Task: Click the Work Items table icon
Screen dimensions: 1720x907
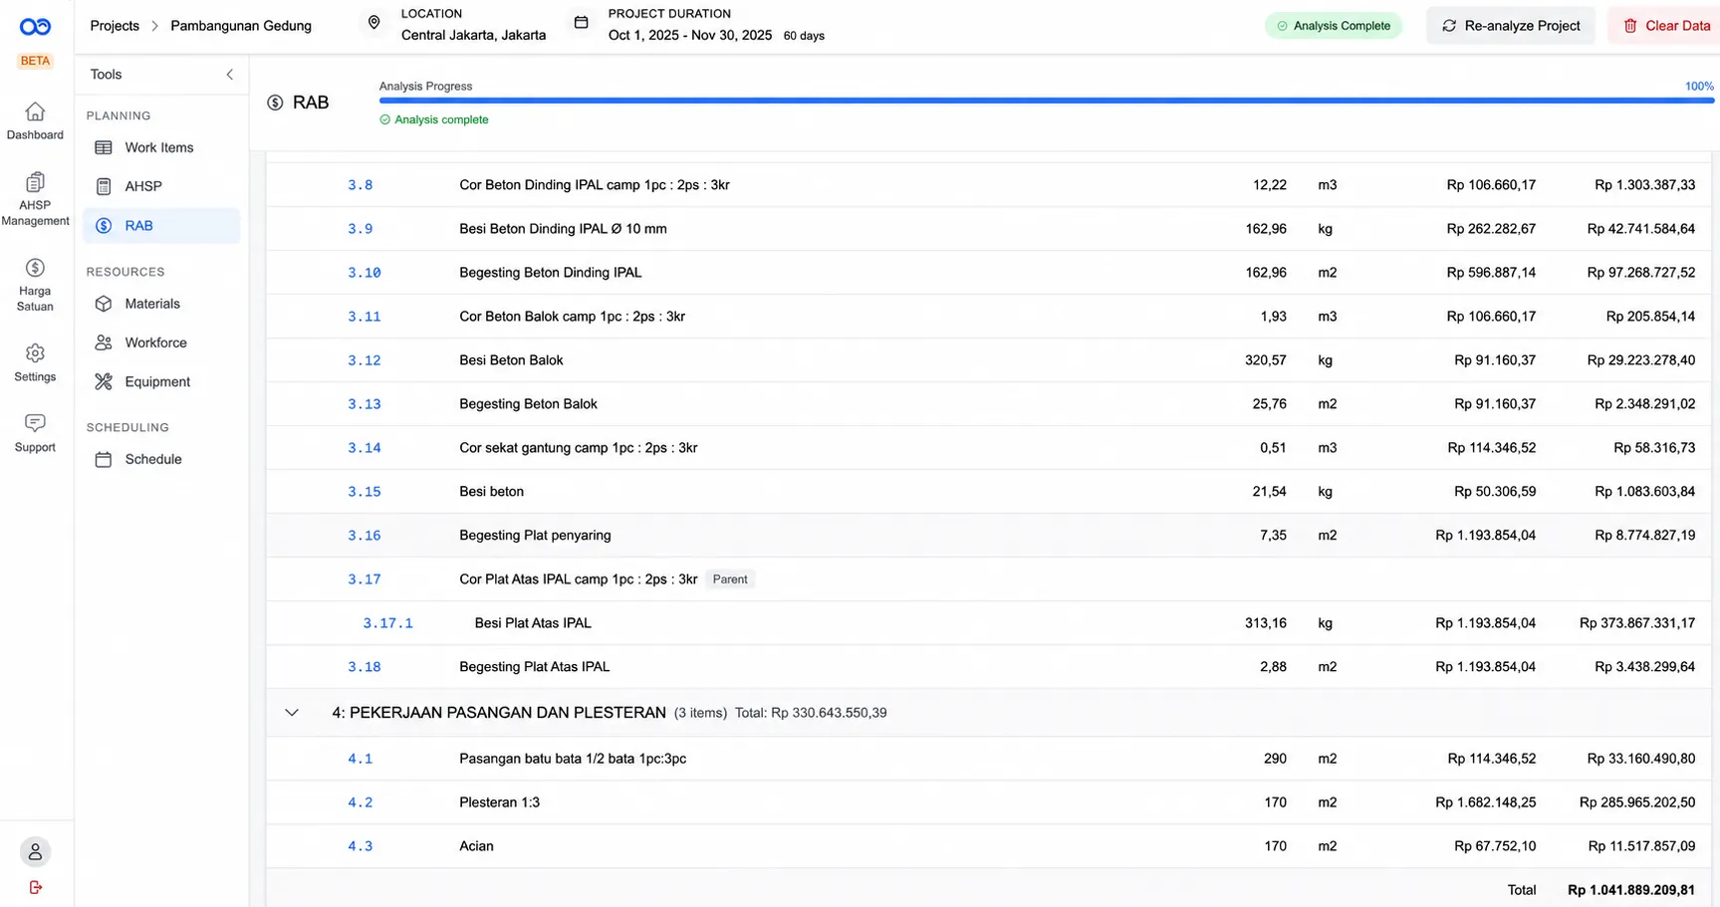Action: pos(104,147)
